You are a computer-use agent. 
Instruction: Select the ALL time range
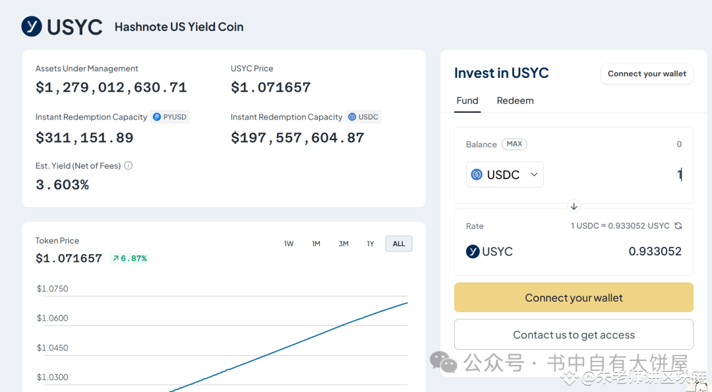point(399,244)
